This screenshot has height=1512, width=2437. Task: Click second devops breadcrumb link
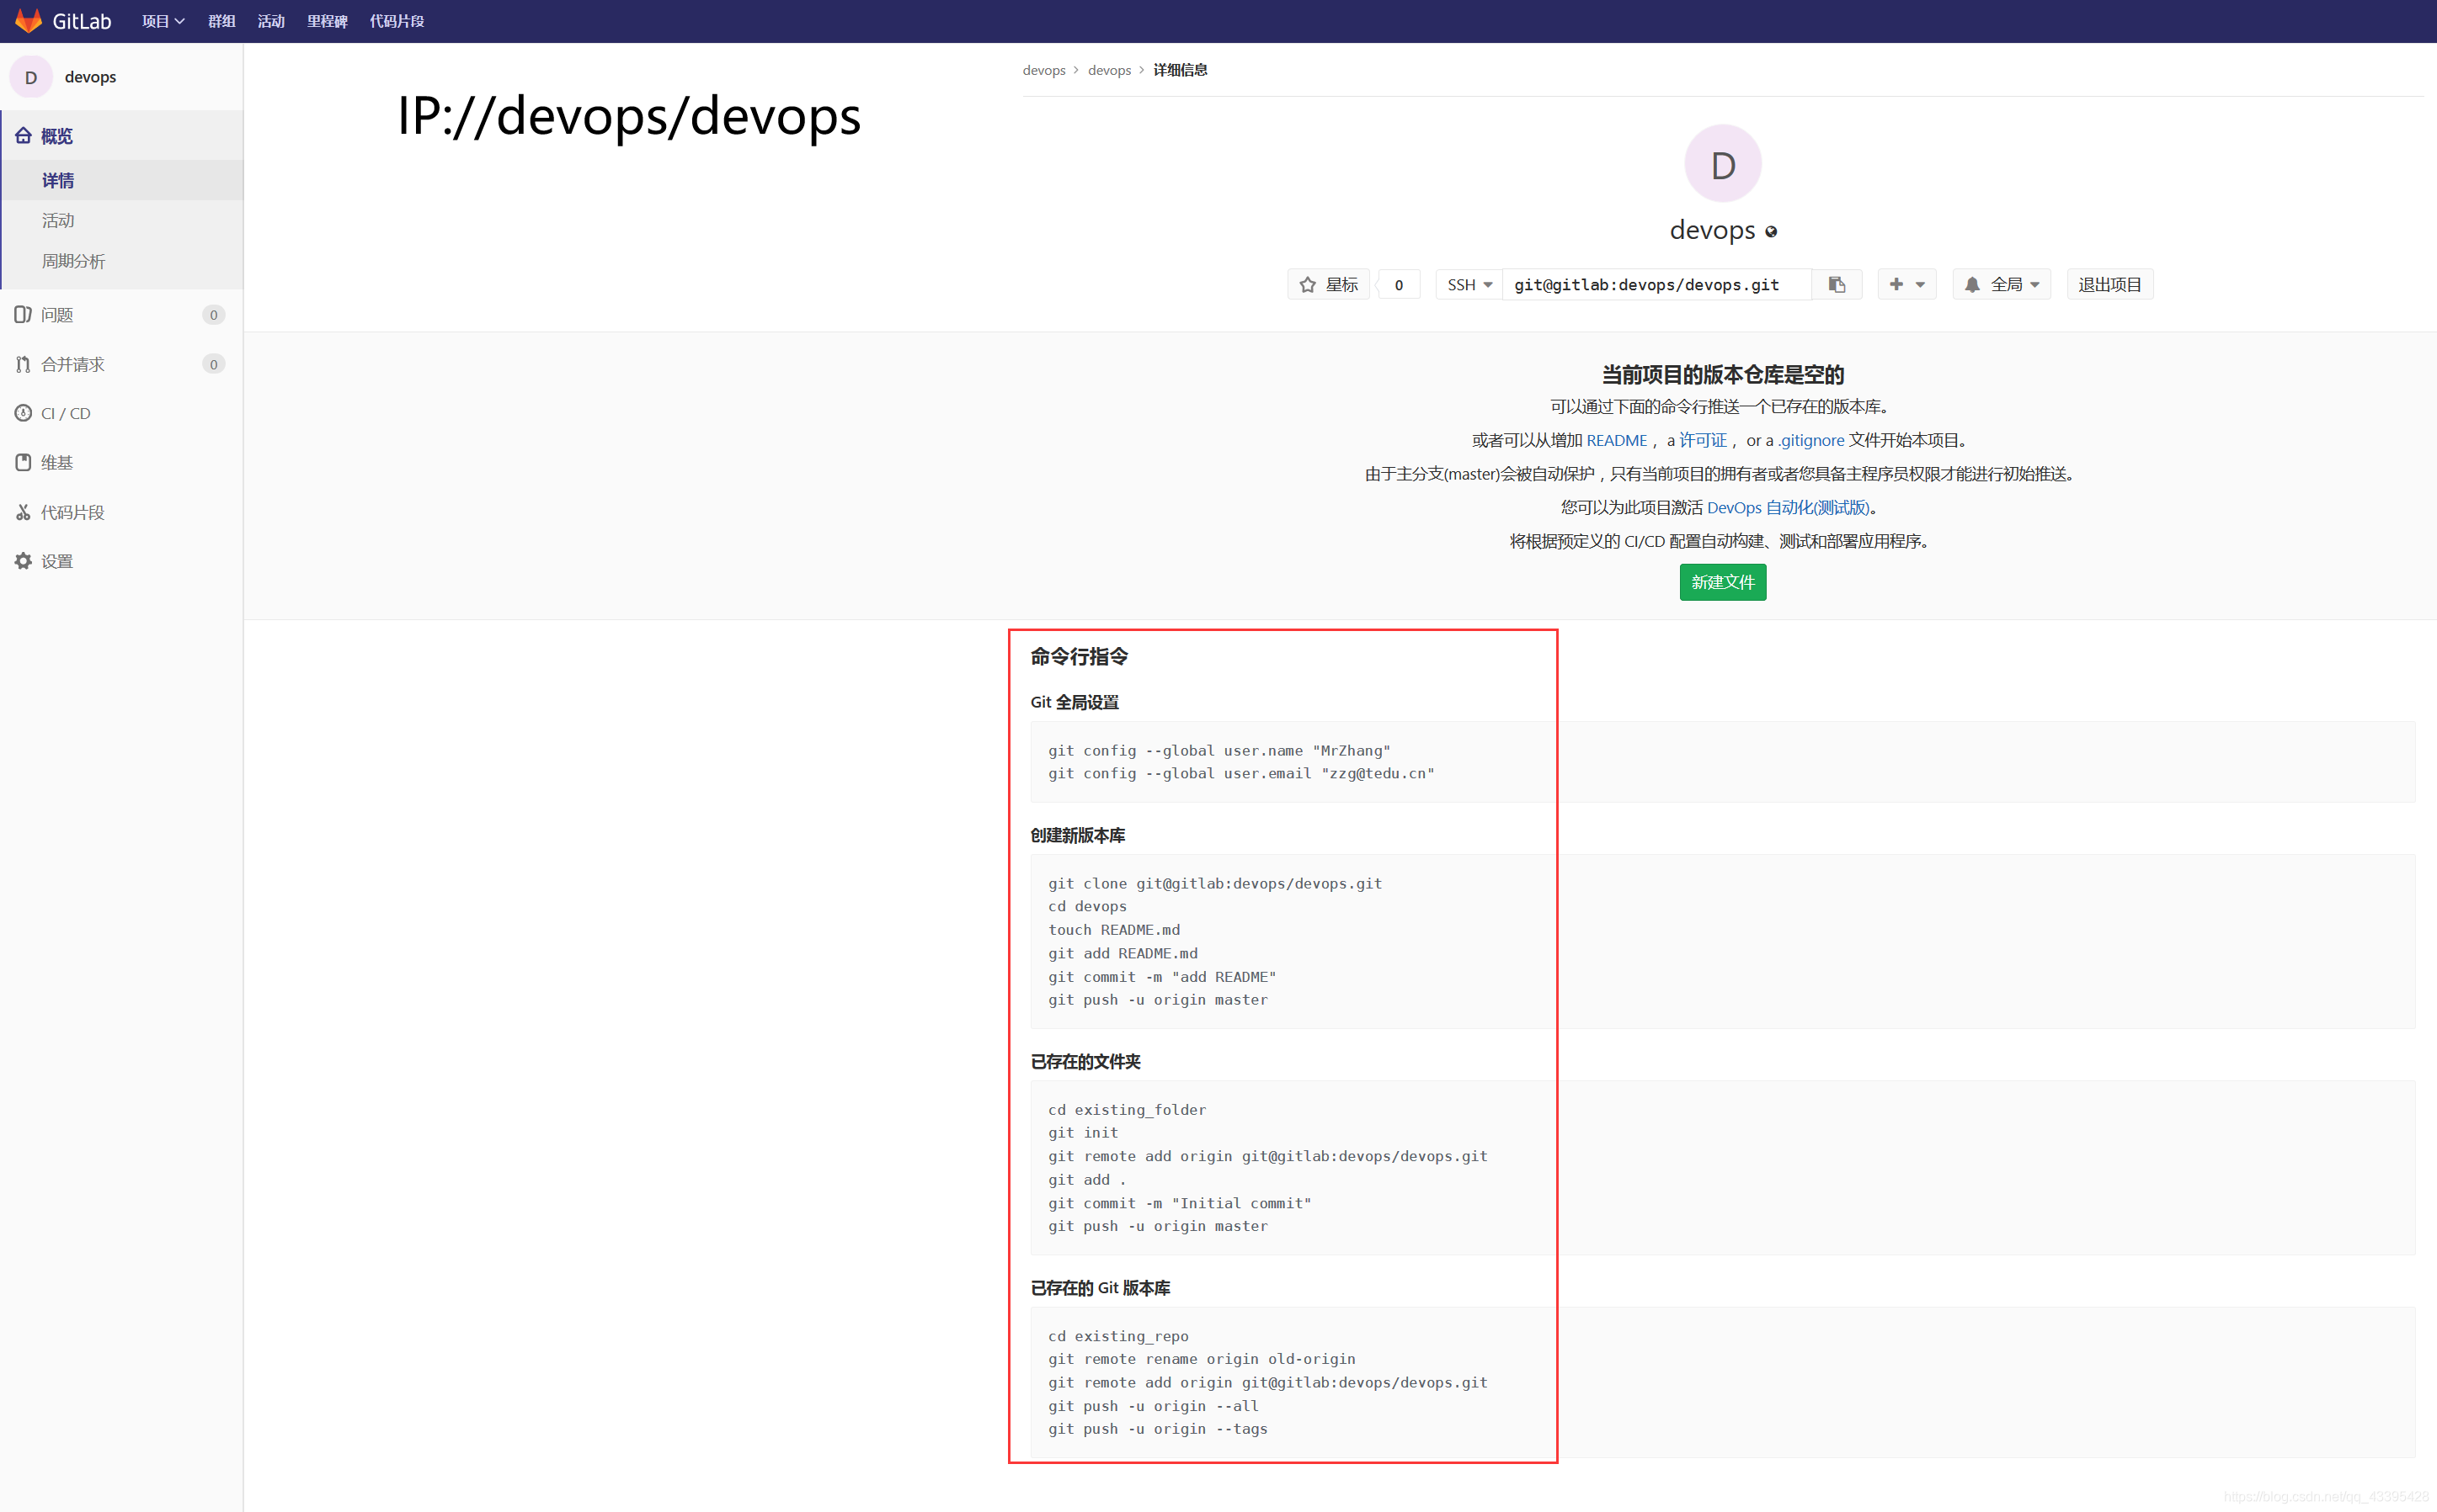pos(1109,70)
